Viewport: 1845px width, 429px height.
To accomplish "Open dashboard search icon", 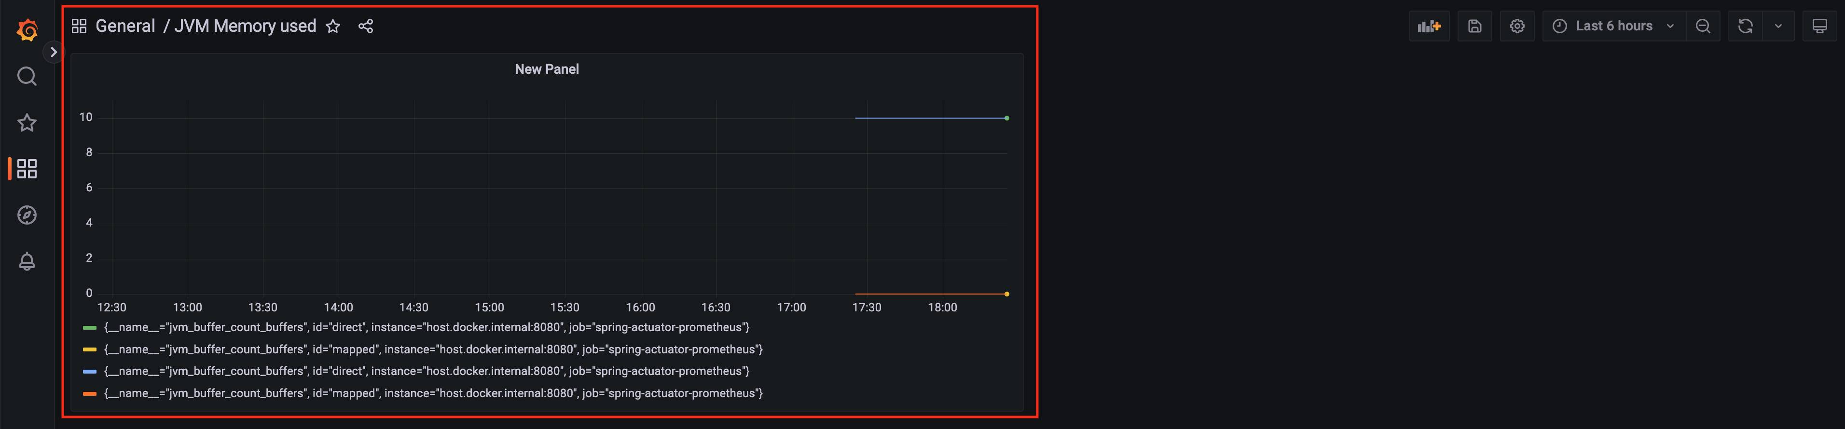I will tap(27, 77).
